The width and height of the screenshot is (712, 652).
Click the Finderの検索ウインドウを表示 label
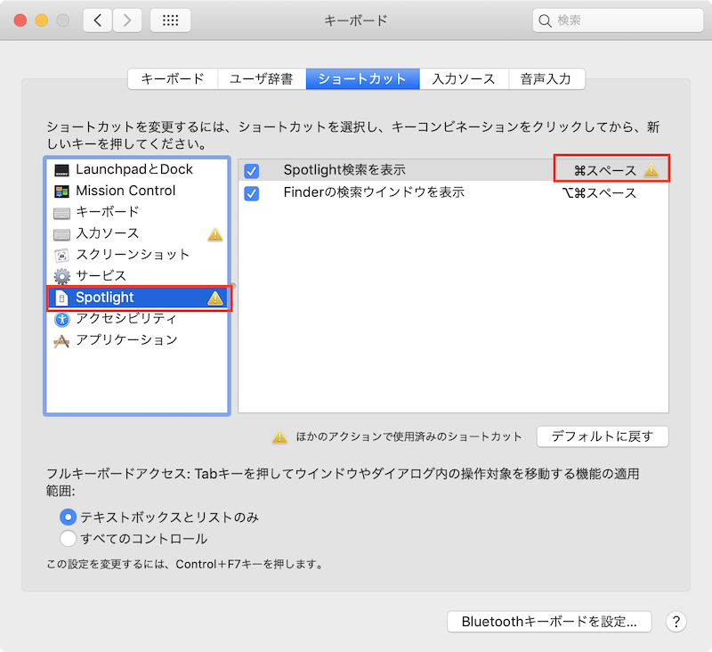pos(374,192)
